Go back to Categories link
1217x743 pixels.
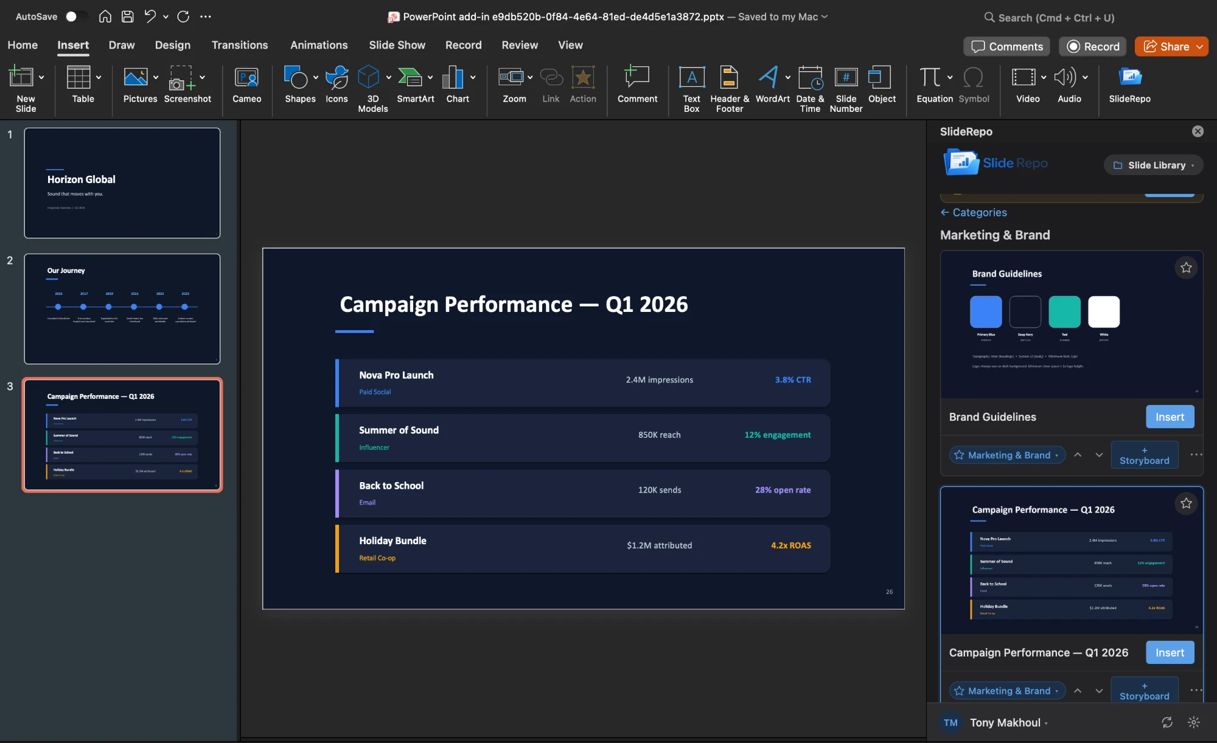click(x=974, y=212)
